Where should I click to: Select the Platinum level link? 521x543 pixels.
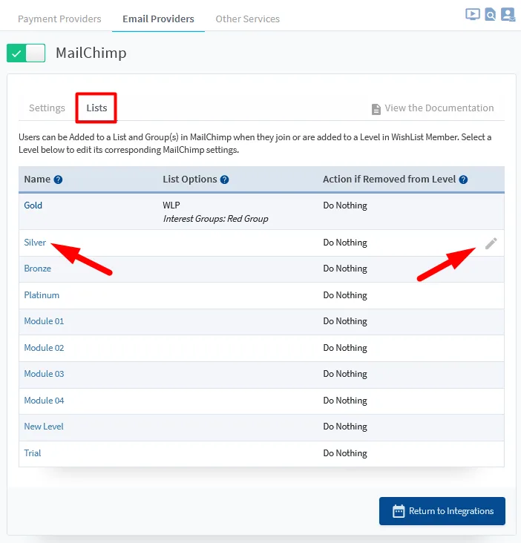click(x=42, y=295)
